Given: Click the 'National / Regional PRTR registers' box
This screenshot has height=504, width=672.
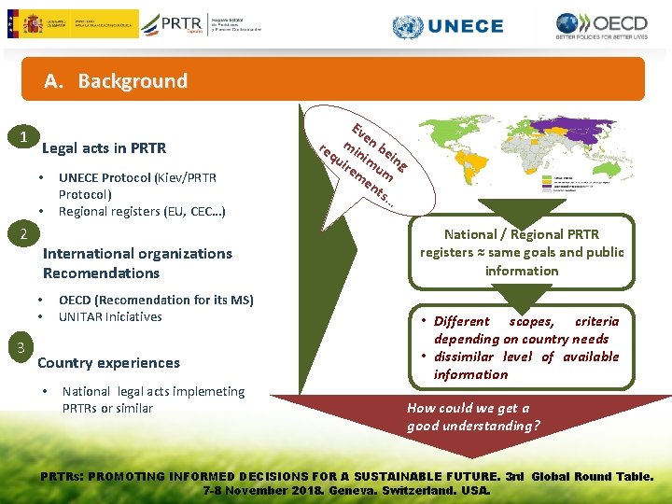Looking at the screenshot, I should [x=522, y=252].
